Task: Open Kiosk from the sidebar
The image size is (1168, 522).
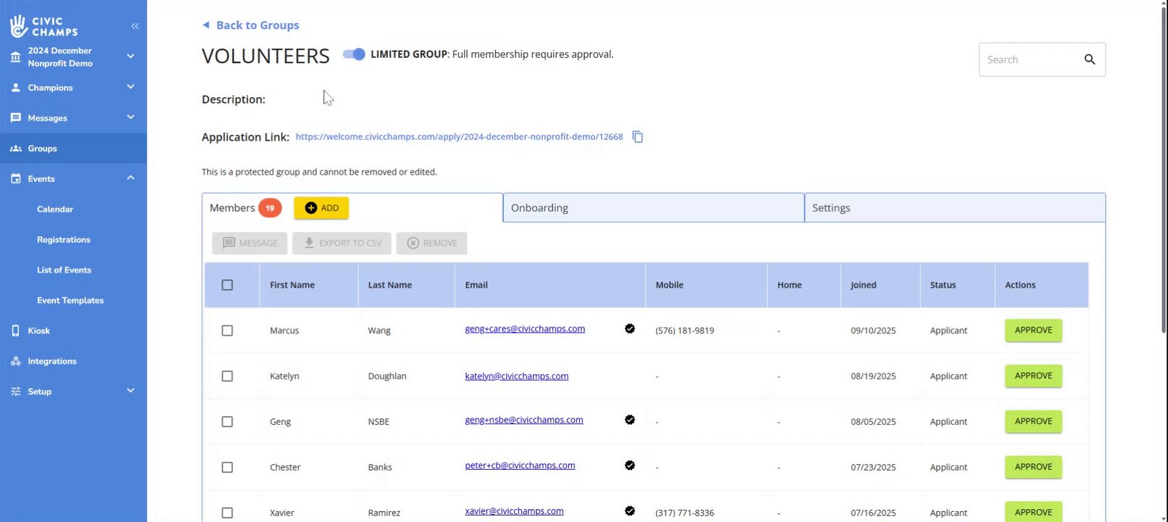Action: click(39, 331)
